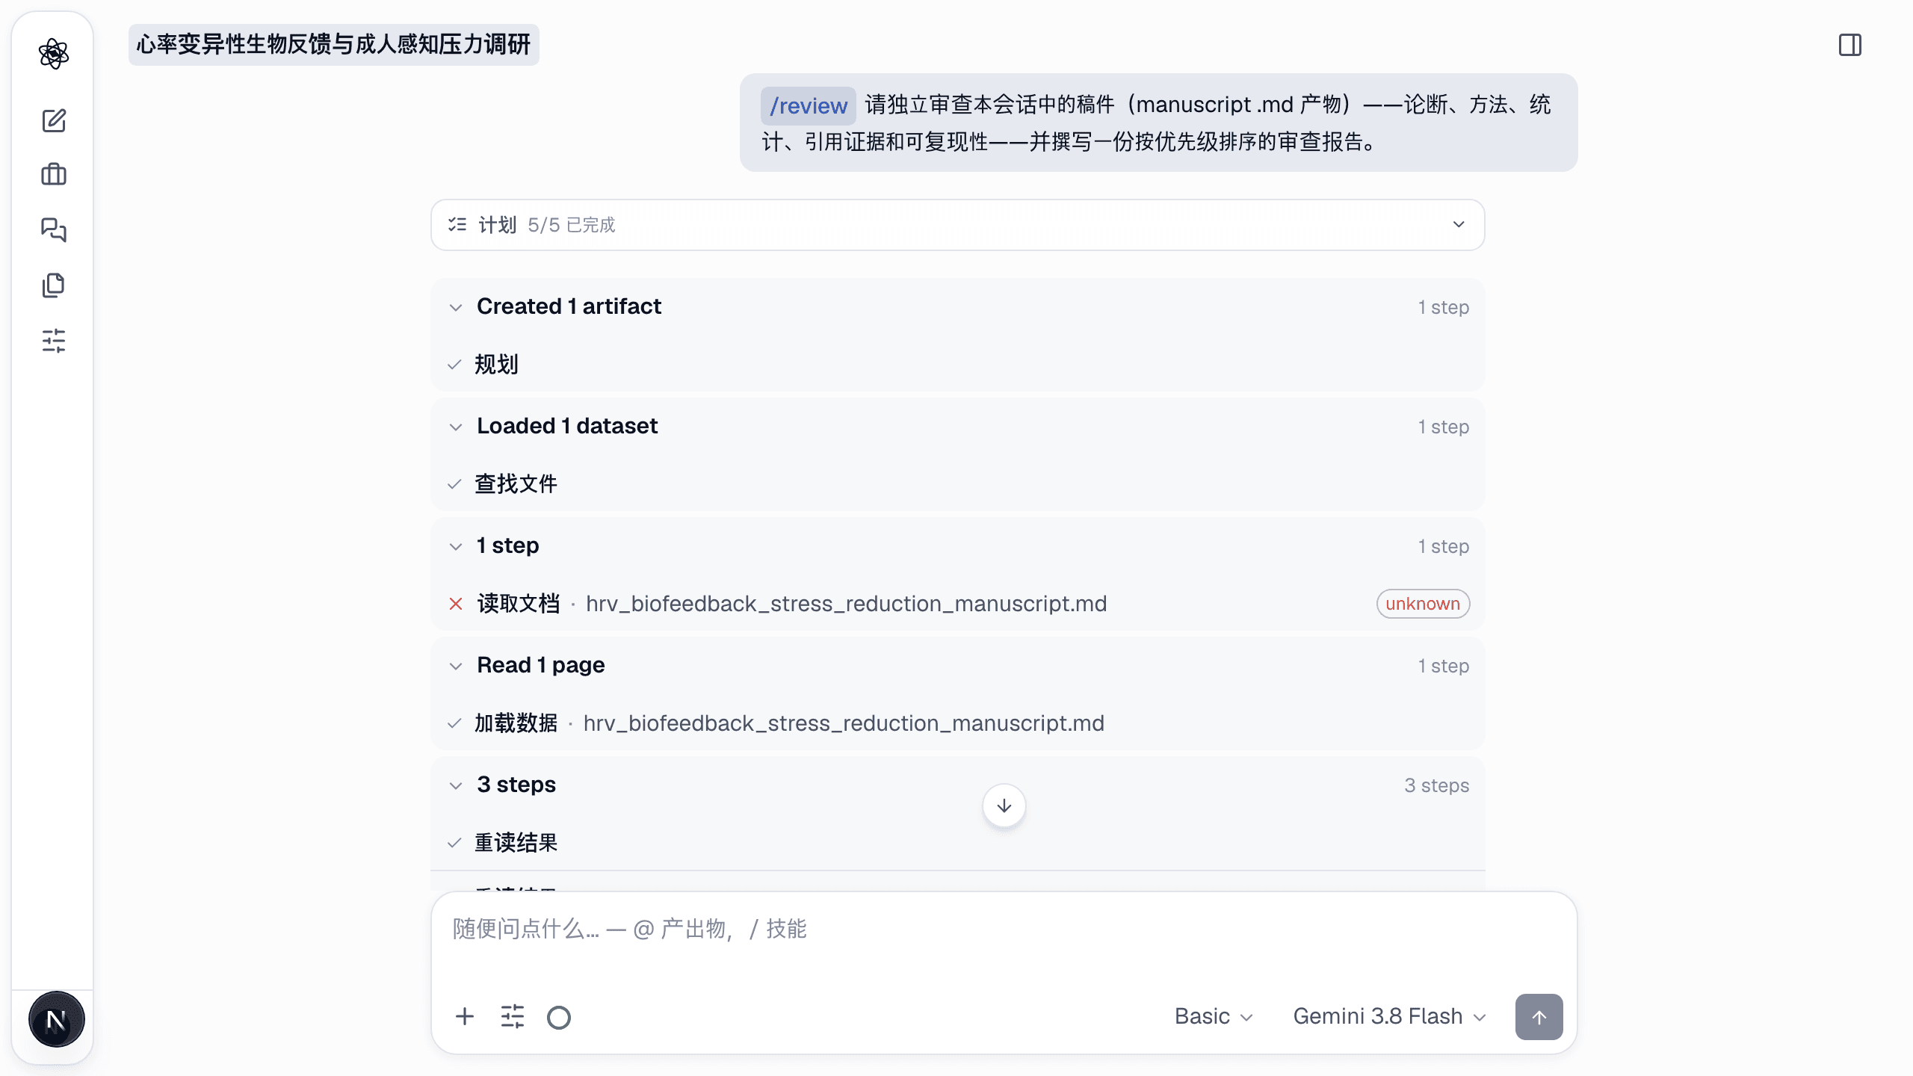This screenshot has width=1913, height=1076.
Task: Open the user avatar N profile
Action: tap(56, 1019)
